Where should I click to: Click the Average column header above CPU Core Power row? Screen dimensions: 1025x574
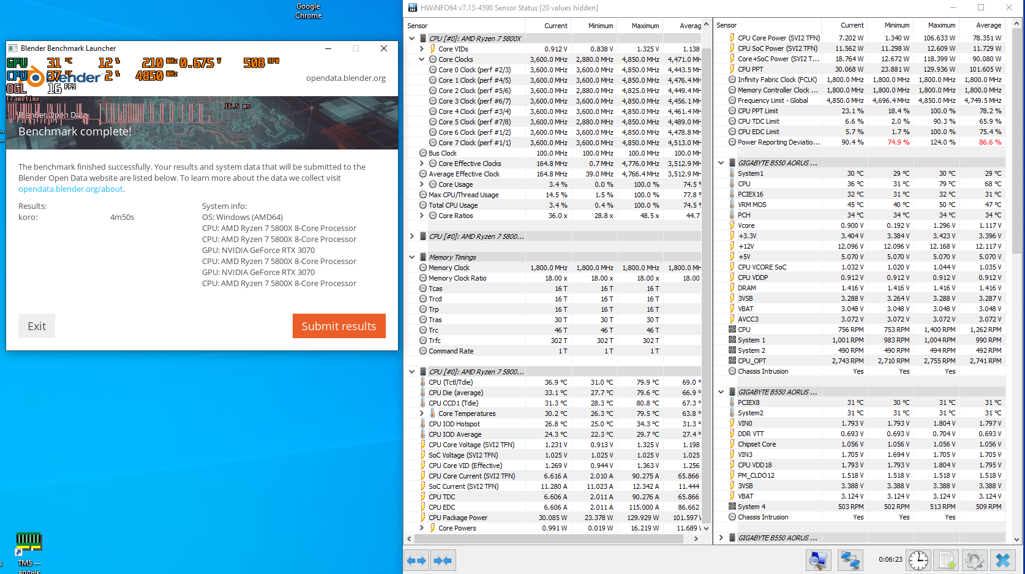[x=982, y=25]
